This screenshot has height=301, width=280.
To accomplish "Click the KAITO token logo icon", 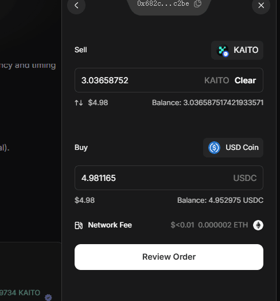I will point(223,51).
